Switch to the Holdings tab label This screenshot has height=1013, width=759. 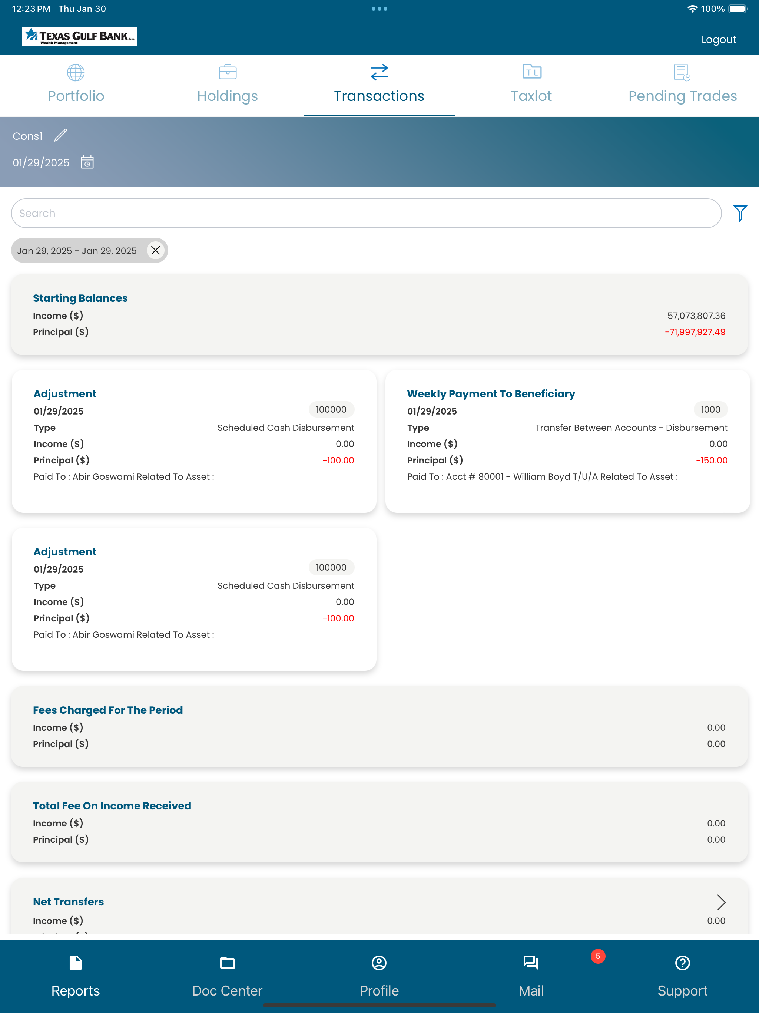pos(228,96)
